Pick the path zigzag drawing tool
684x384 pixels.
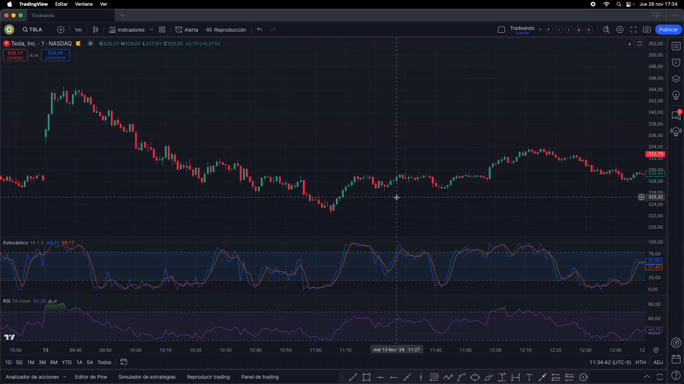point(448,377)
